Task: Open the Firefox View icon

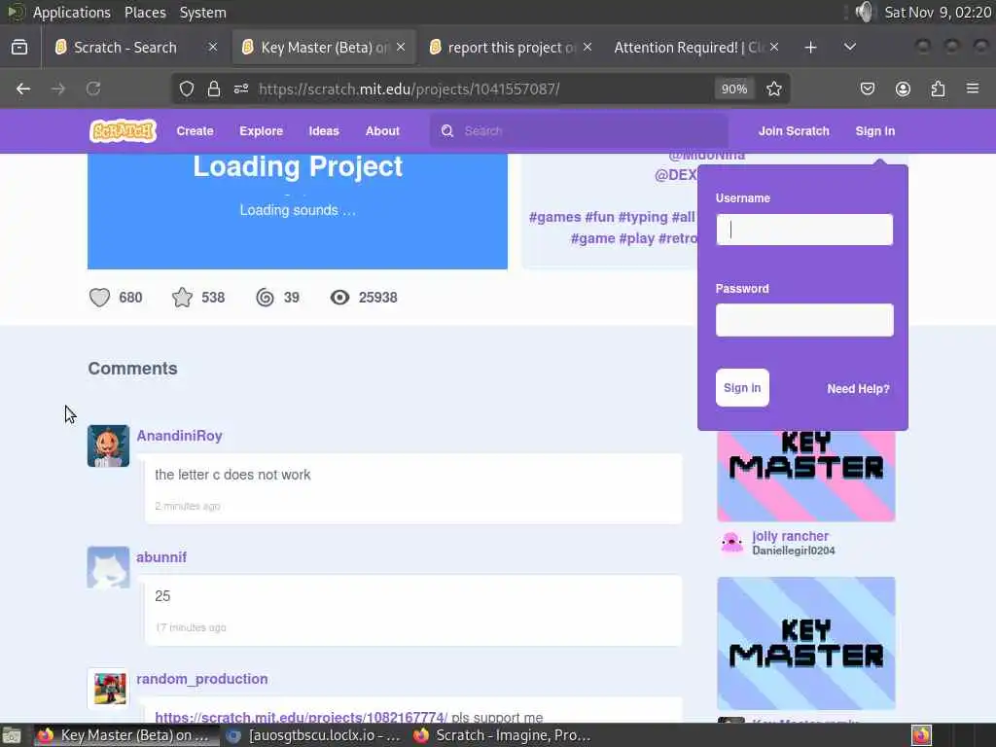Action: 19,47
